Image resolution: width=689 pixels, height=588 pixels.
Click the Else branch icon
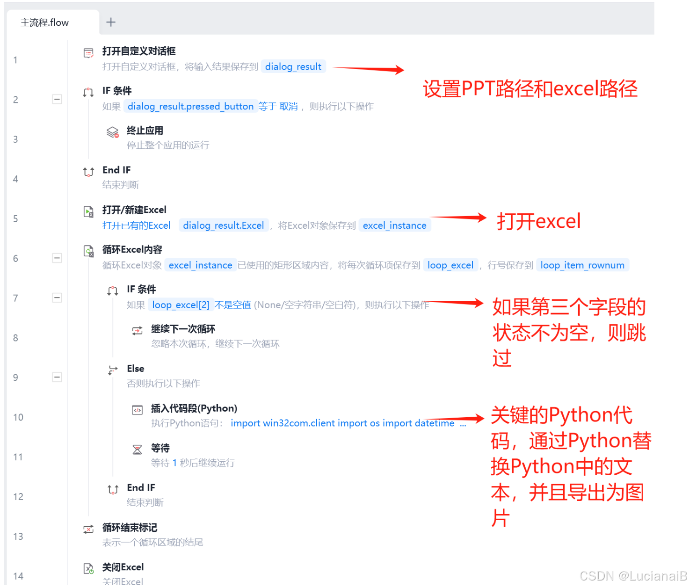pyautogui.click(x=113, y=370)
